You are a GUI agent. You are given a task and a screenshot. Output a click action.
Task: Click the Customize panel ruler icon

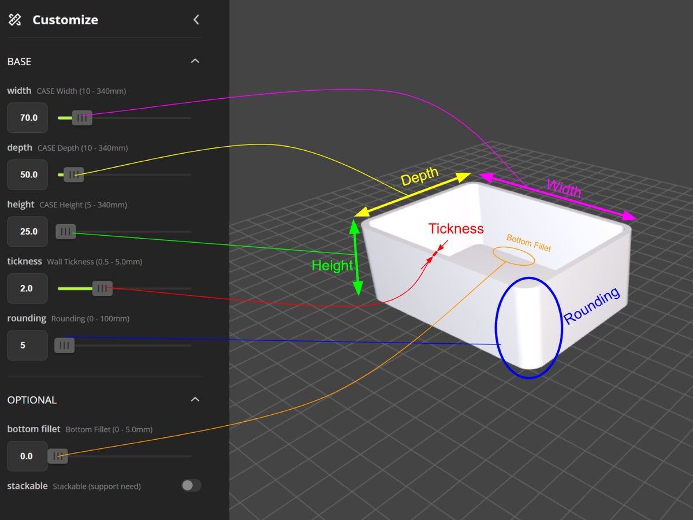tap(14, 19)
